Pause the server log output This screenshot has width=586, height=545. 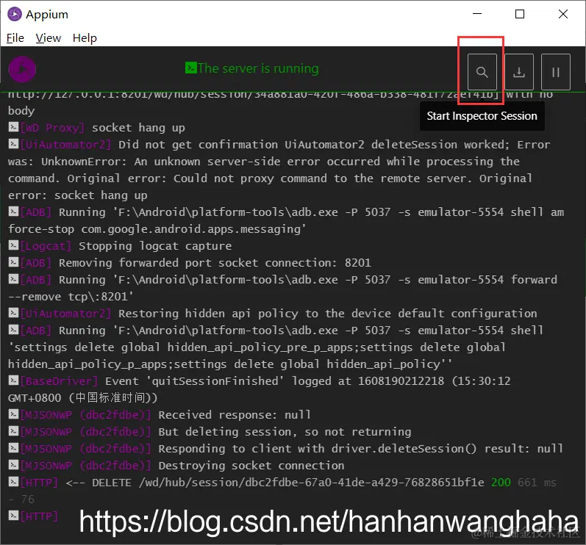(x=555, y=72)
